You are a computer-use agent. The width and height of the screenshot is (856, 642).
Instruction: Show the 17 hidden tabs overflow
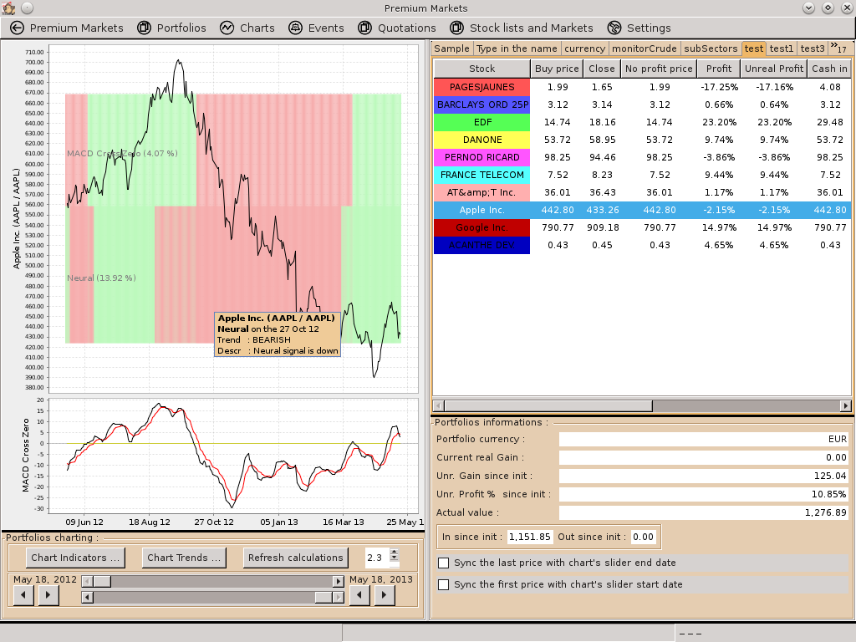(838, 48)
